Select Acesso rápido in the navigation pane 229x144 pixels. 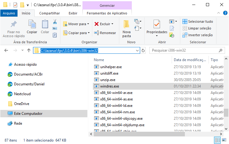coord(25,64)
